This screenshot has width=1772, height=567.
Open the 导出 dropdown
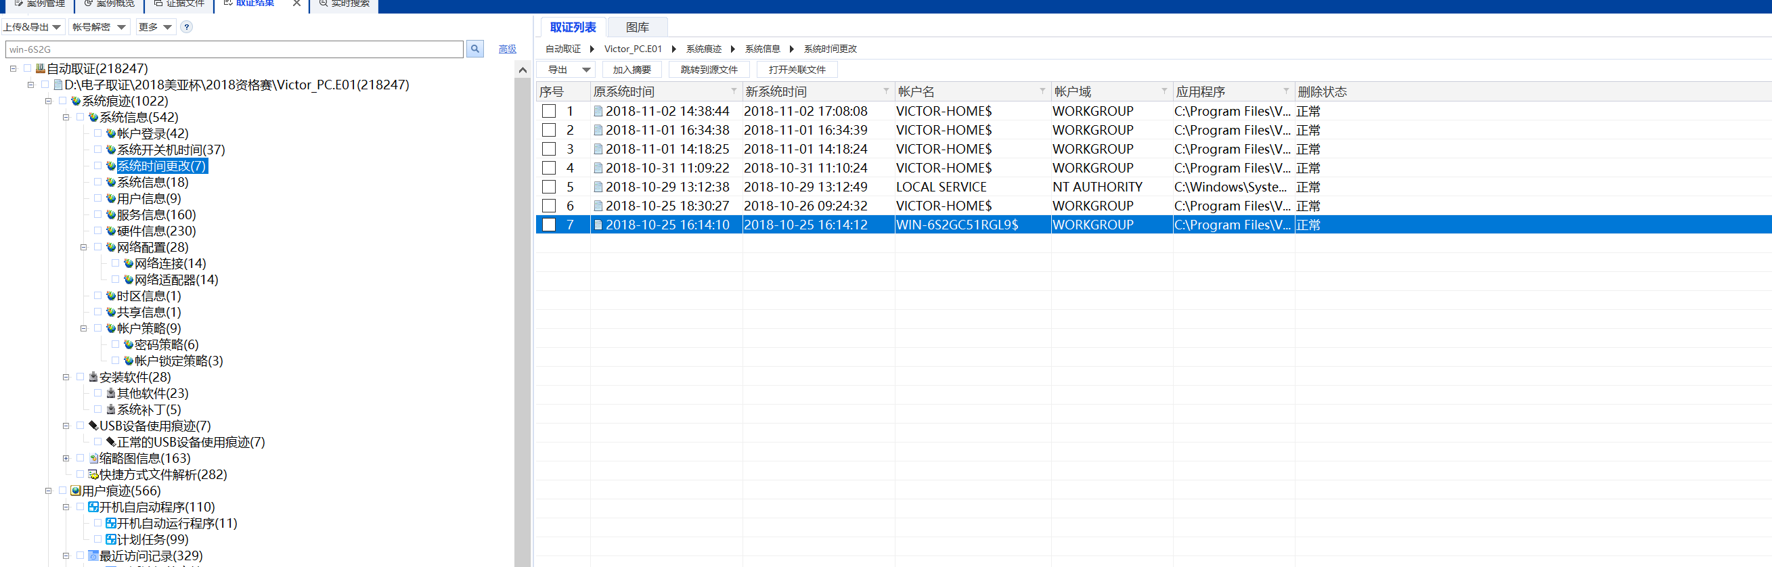point(586,70)
